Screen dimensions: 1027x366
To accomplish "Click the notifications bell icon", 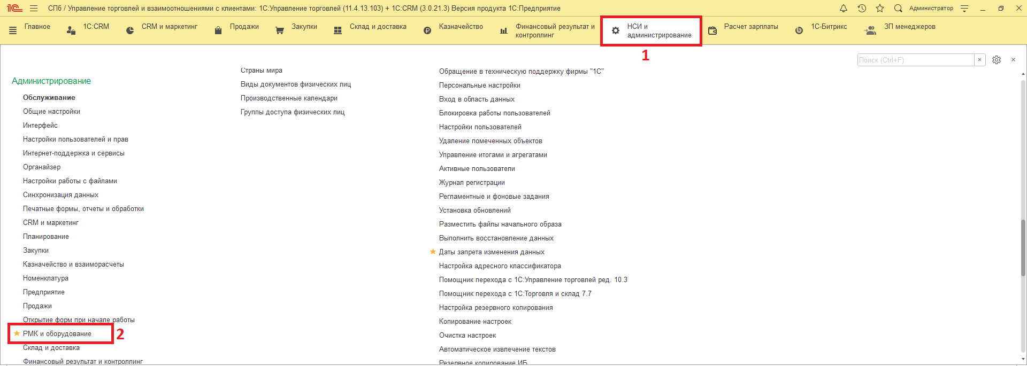I will 844,8.
